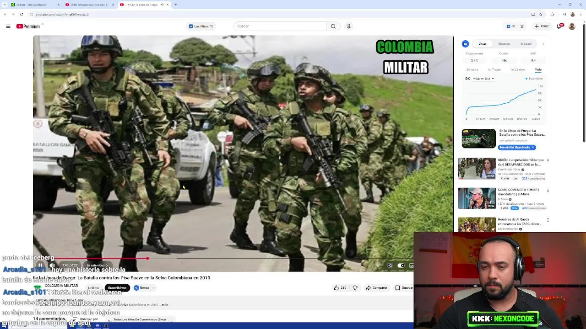Close the Emboscadas Invisibles browser tab
The height and width of the screenshot is (329, 586).
[113, 5]
